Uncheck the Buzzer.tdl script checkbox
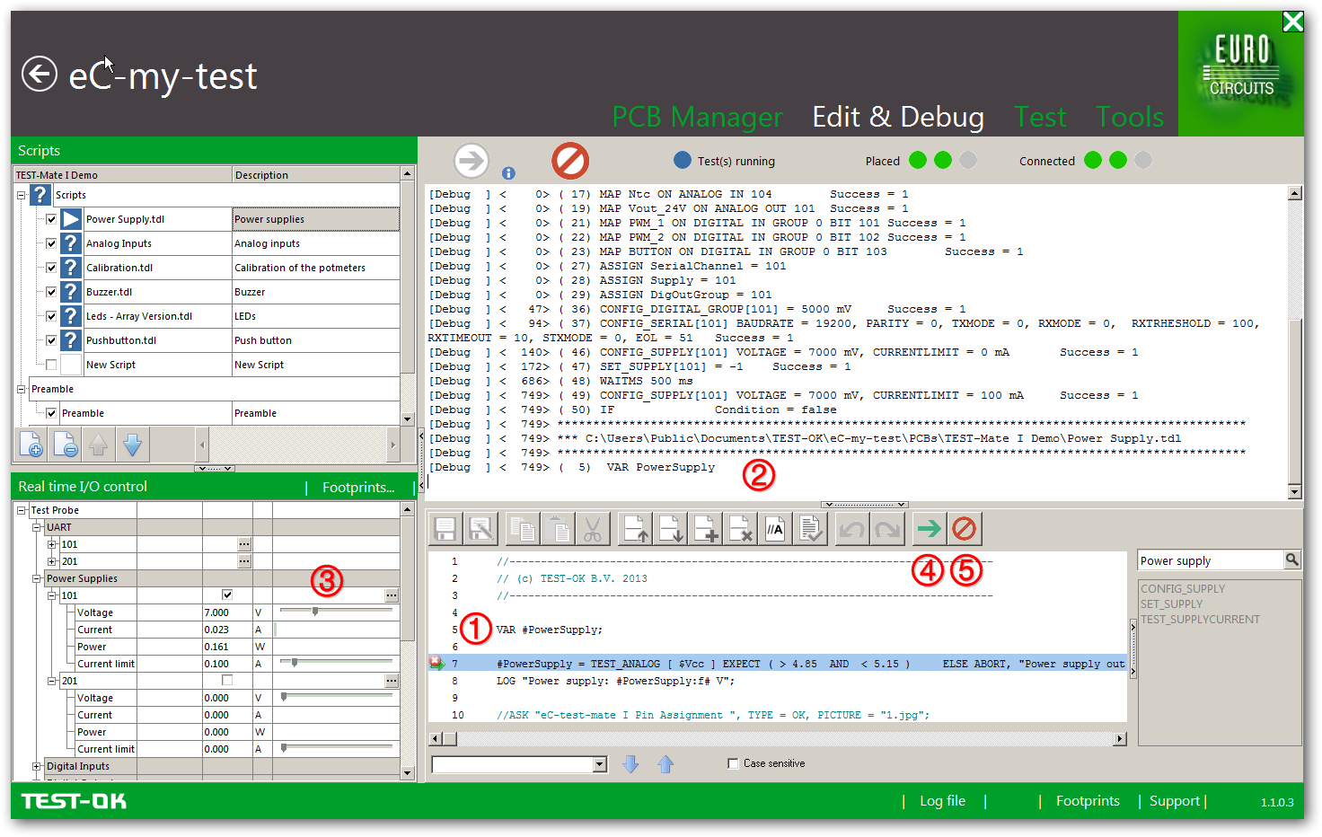The height and width of the screenshot is (837, 1322). 51,292
